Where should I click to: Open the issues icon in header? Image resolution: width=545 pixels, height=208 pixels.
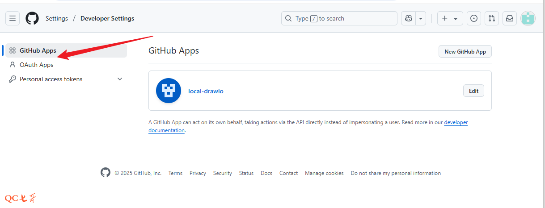[x=474, y=18]
